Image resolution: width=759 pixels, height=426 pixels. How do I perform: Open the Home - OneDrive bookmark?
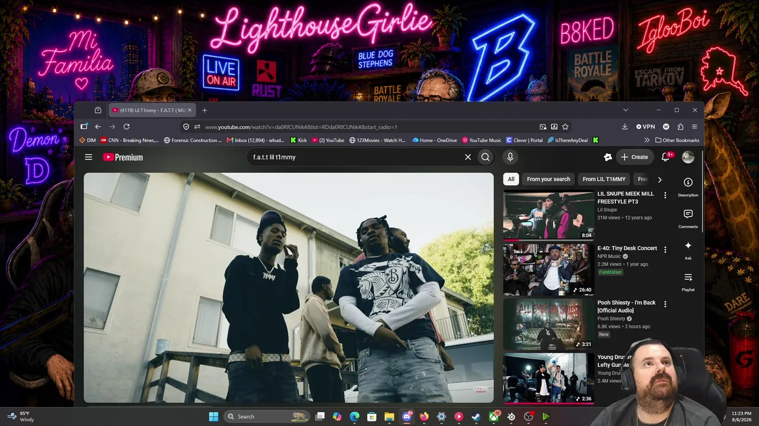(x=434, y=140)
